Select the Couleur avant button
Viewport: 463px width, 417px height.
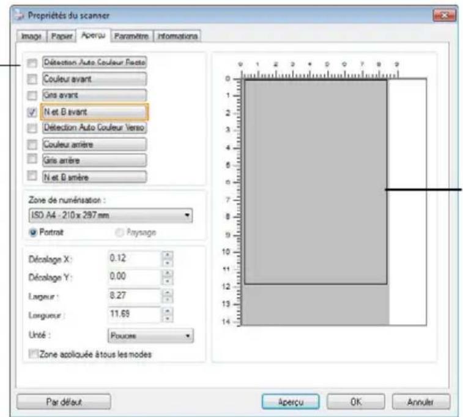[x=94, y=79]
